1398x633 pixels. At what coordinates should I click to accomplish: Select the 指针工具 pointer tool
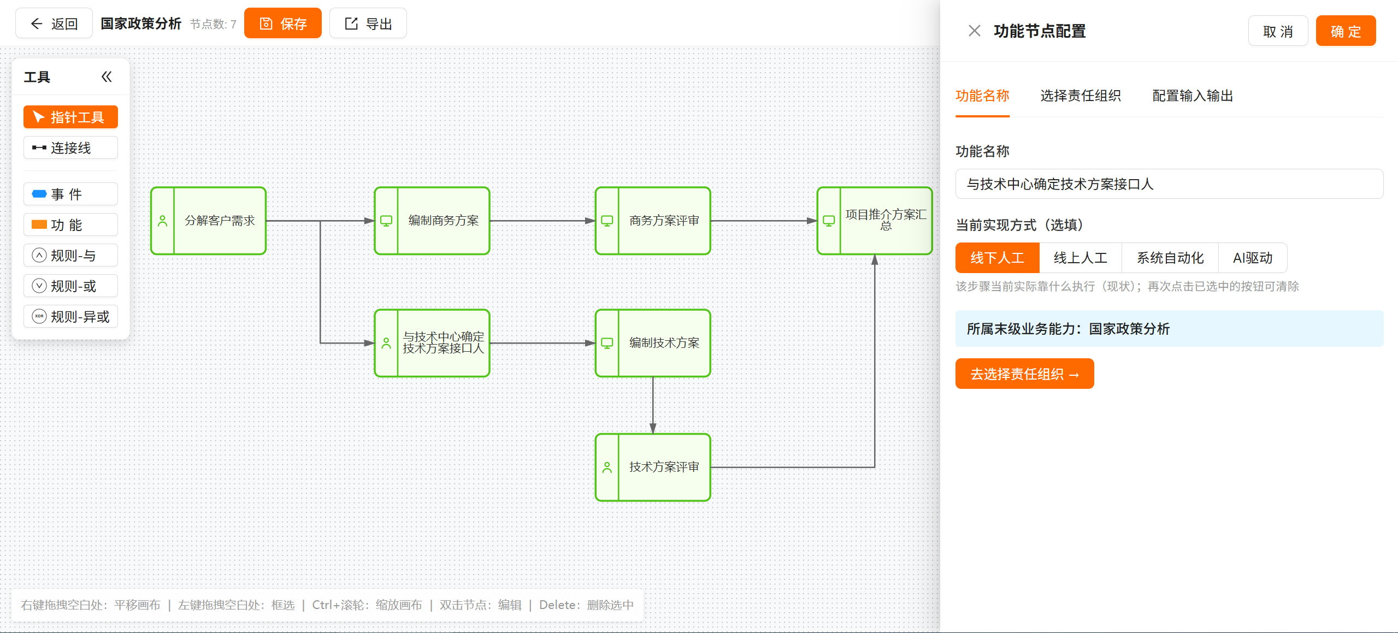(70, 117)
